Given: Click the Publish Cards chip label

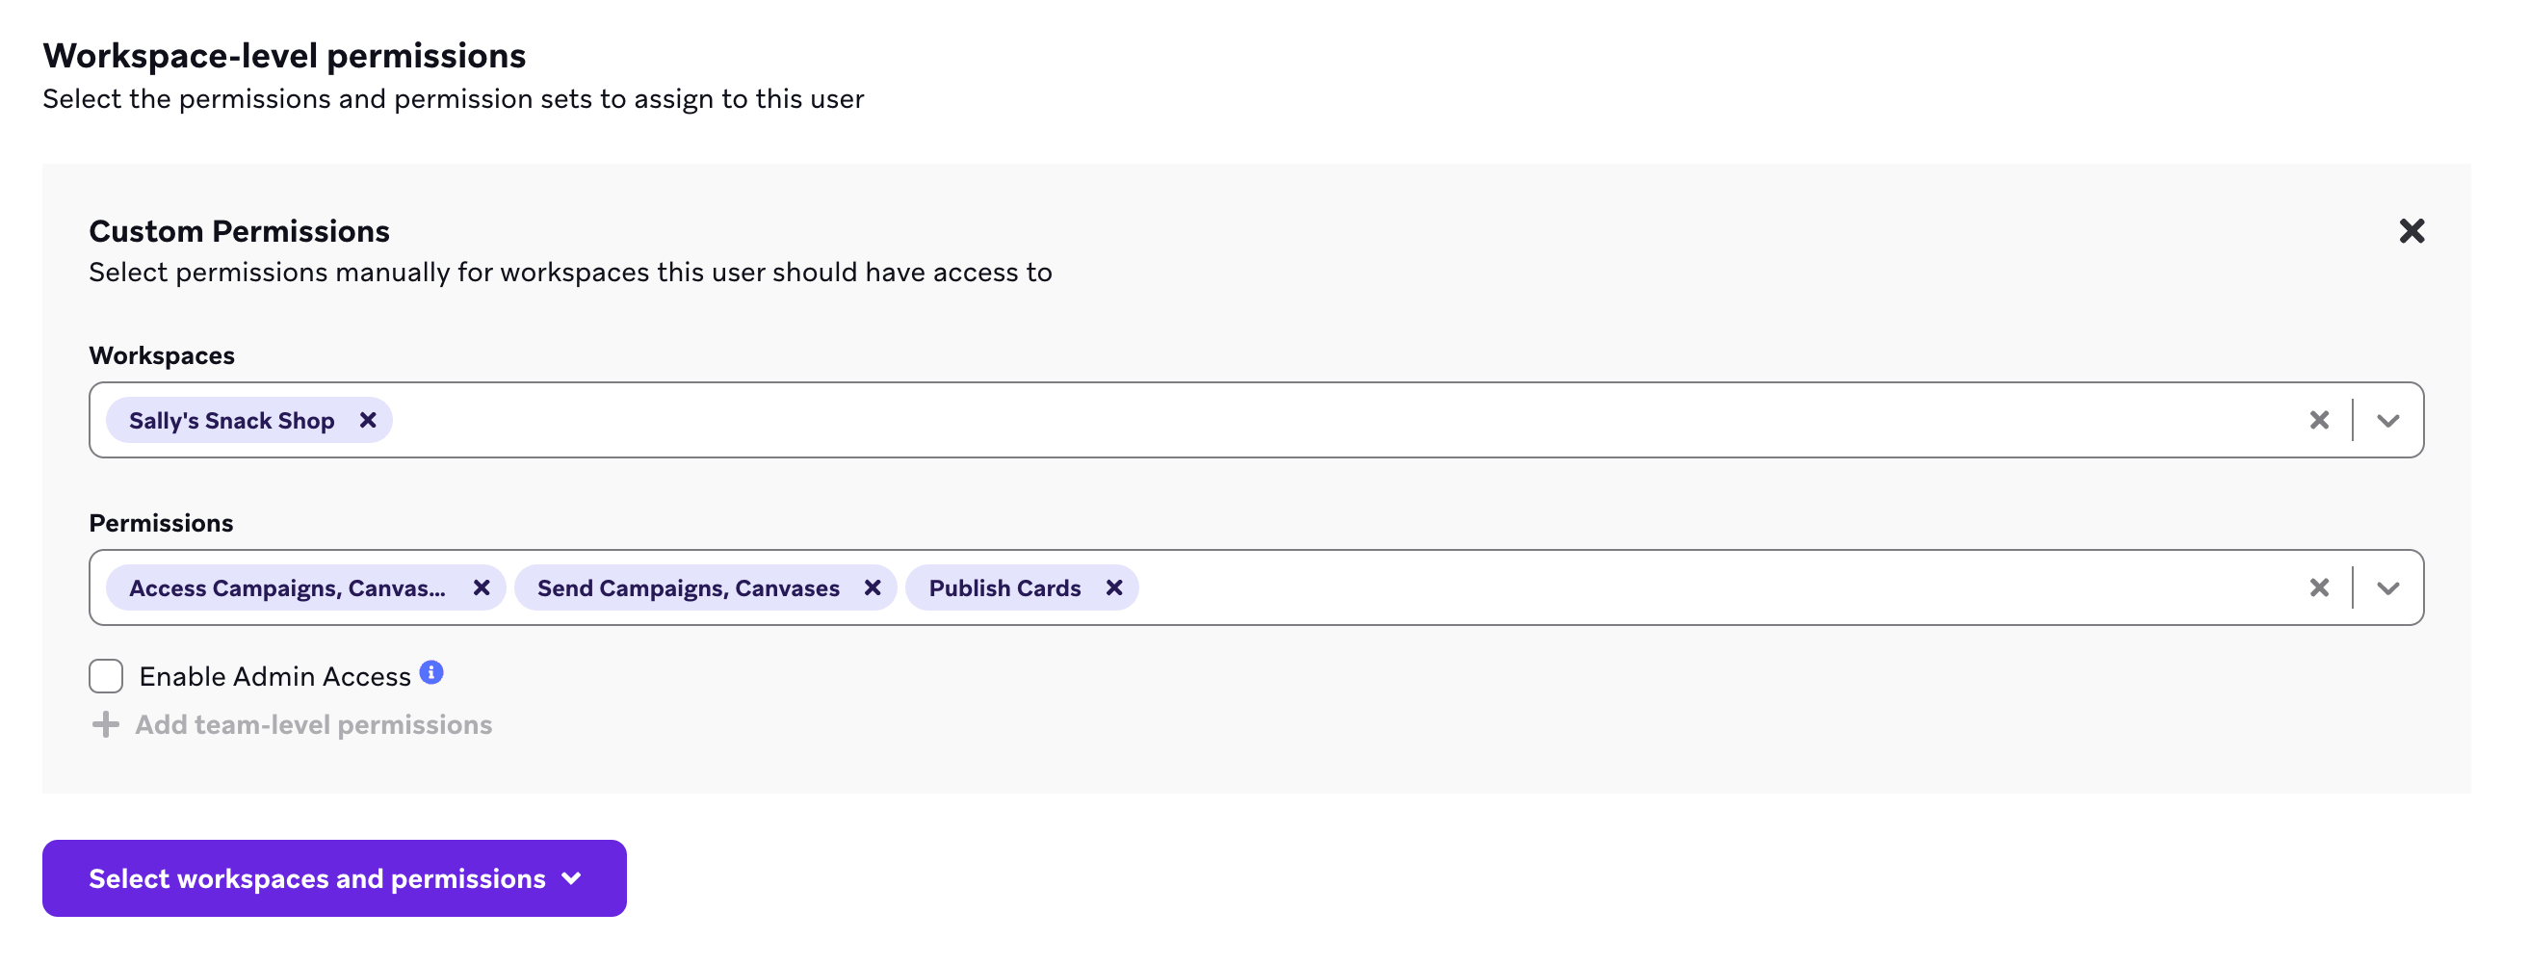Looking at the screenshot, I should coord(1004,588).
